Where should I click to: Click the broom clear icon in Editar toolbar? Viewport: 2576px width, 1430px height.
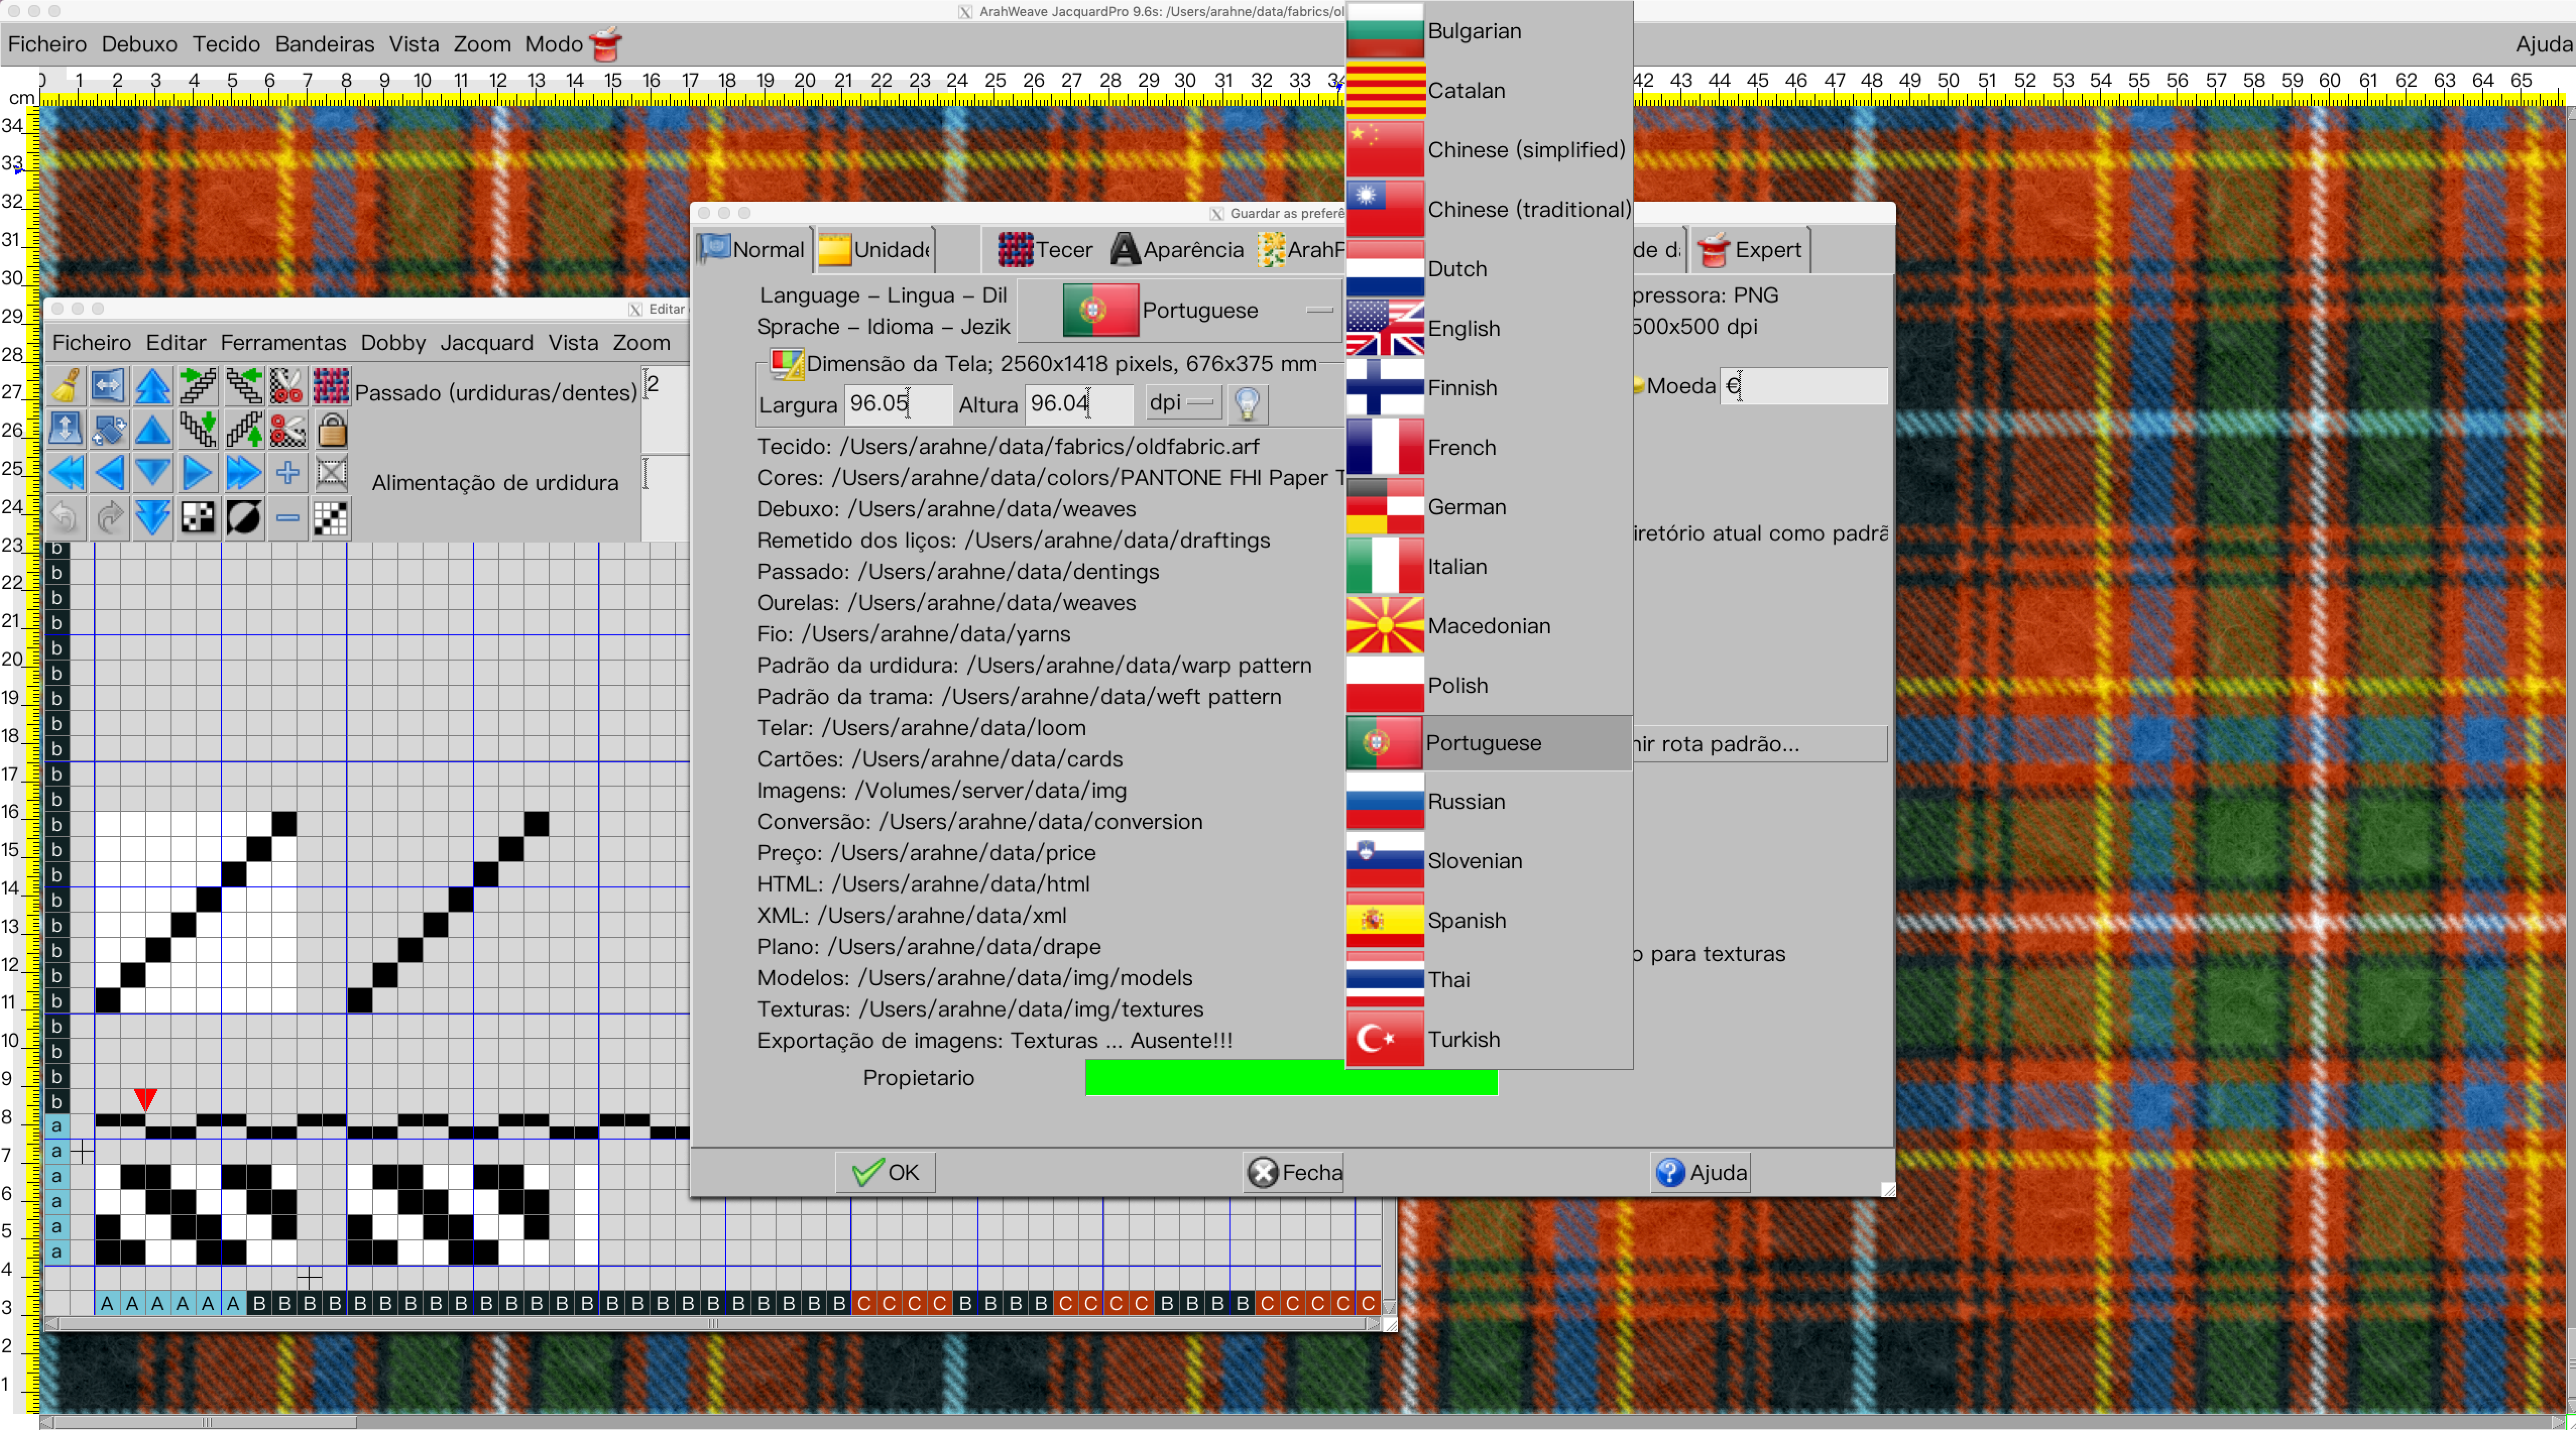[65, 386]
